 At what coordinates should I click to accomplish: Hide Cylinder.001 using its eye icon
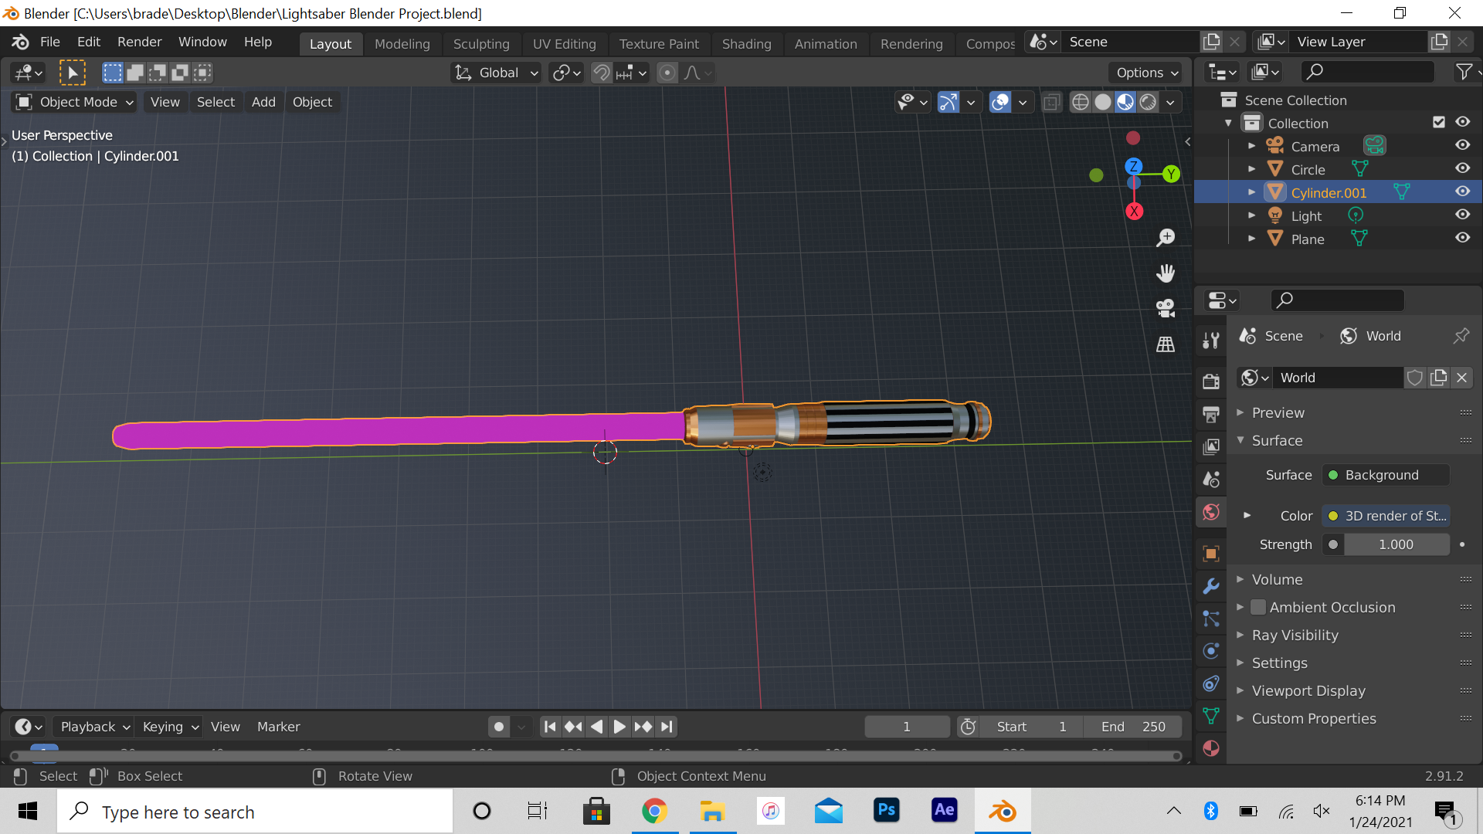tap(1463, 192)
